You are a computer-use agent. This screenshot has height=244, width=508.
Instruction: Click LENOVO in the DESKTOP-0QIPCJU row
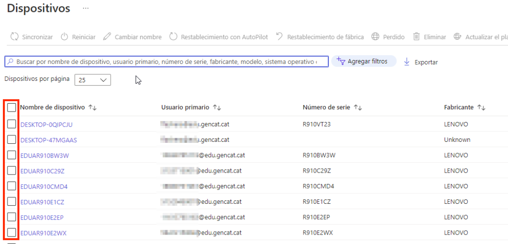pos(456,124)
